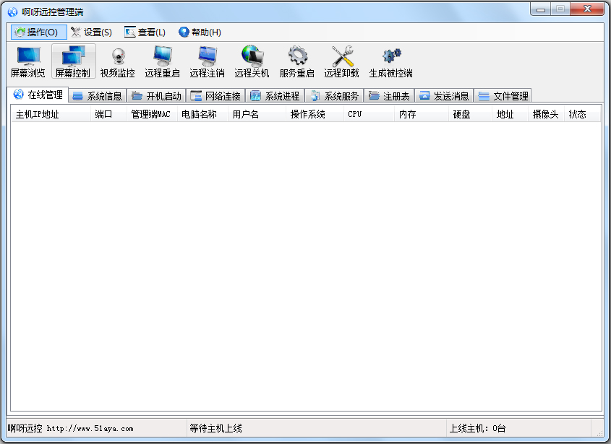Sort by CPU column header
The width and height of the screenshot is (611, 444).
(x=369, y=114)
